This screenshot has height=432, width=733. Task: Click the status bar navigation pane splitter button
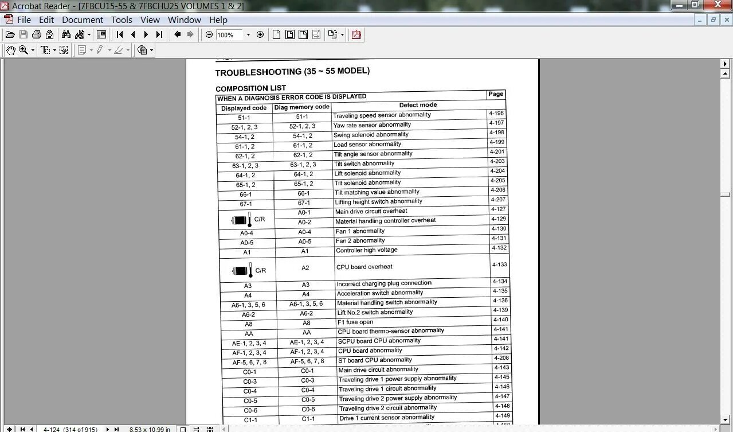tap(9, 429)
